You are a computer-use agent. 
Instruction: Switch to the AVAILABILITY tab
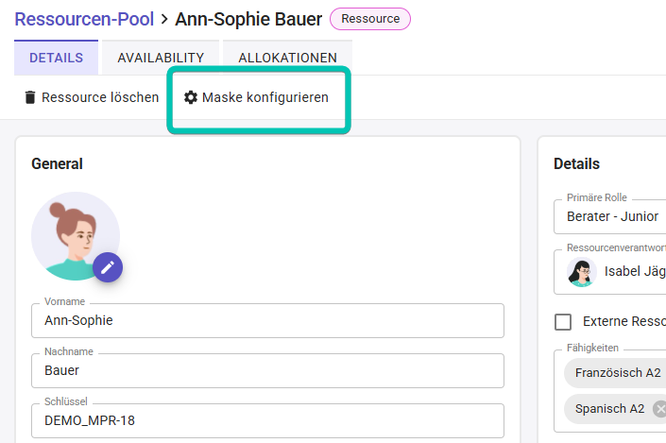pos(161,58)
